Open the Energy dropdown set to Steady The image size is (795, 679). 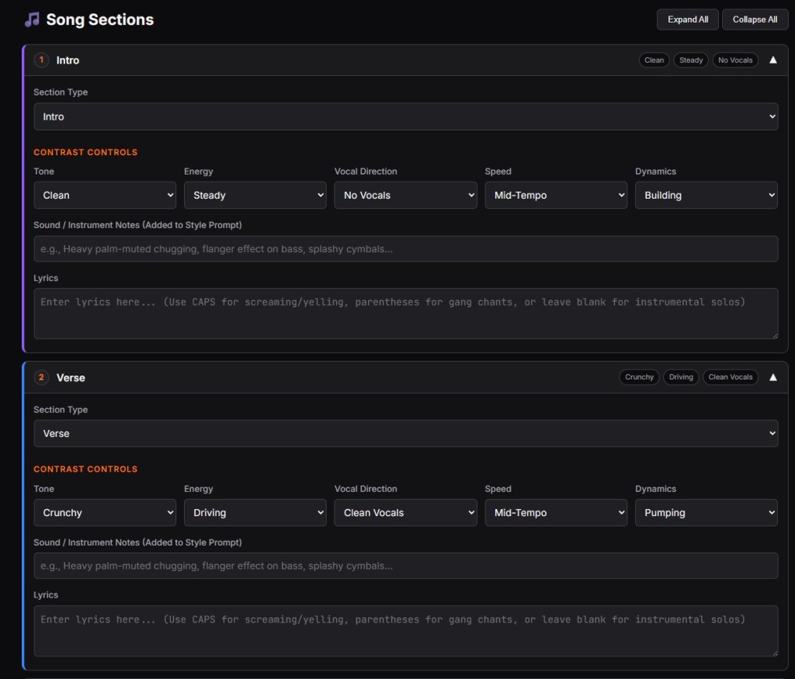click(x=255, y=196)
